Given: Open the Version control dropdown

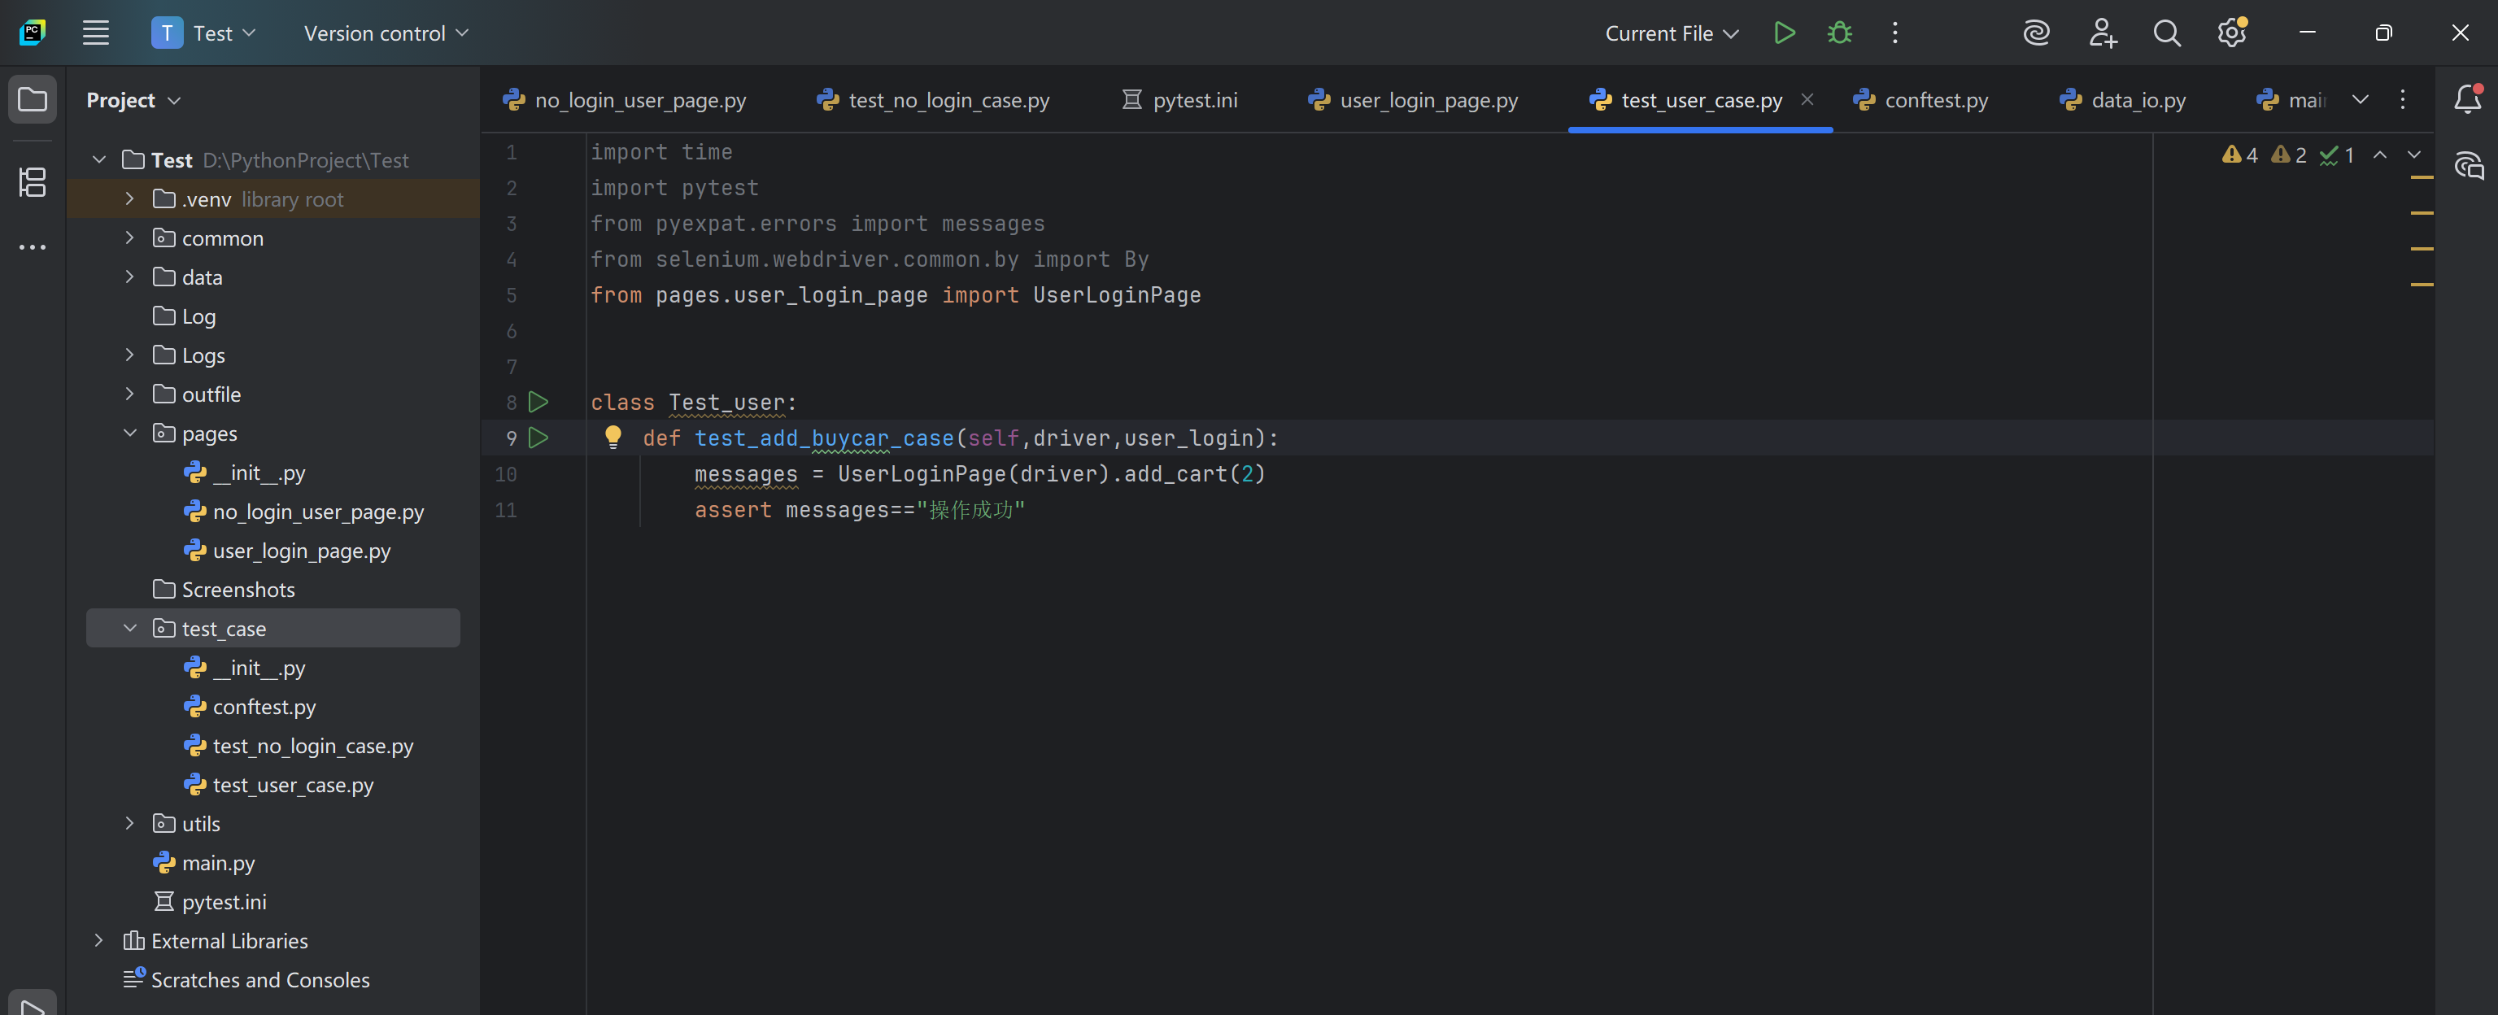Looking at the screenshot, I should [386, 33].
